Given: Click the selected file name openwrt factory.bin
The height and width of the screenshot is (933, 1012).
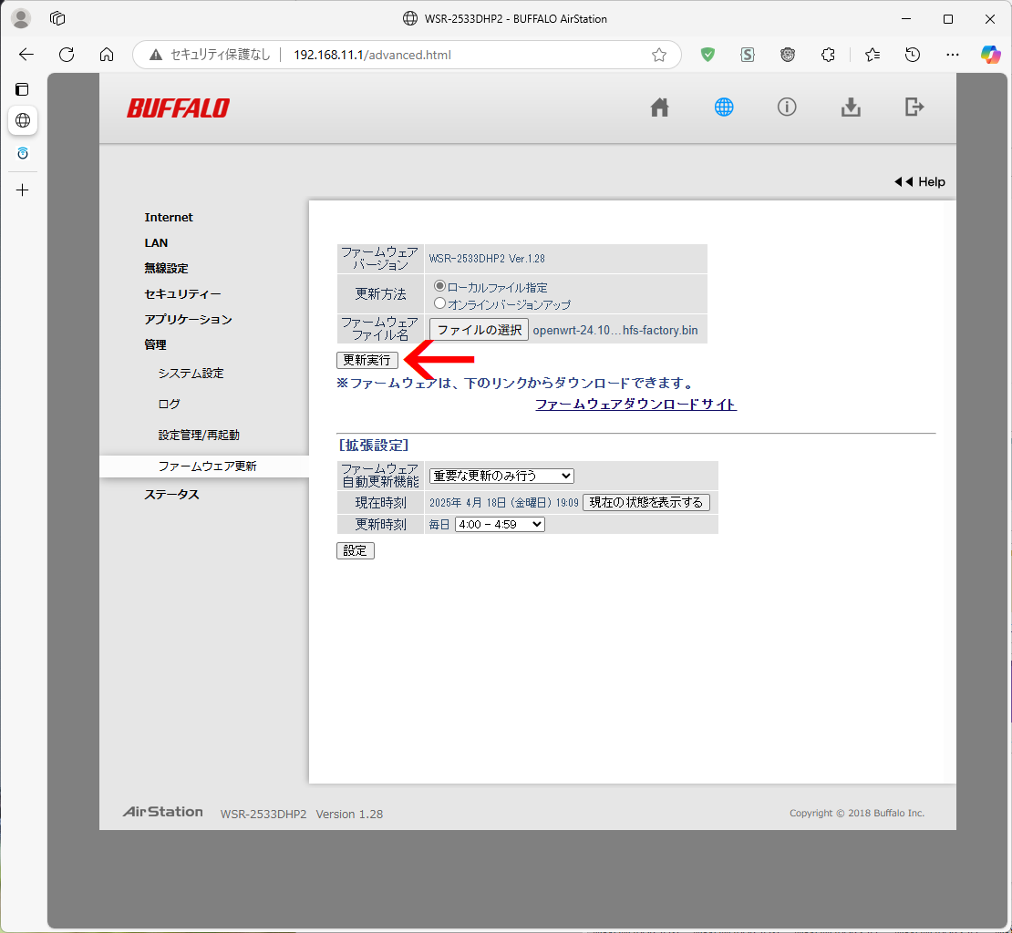Looking at the screenshot, I should [615, 330].
